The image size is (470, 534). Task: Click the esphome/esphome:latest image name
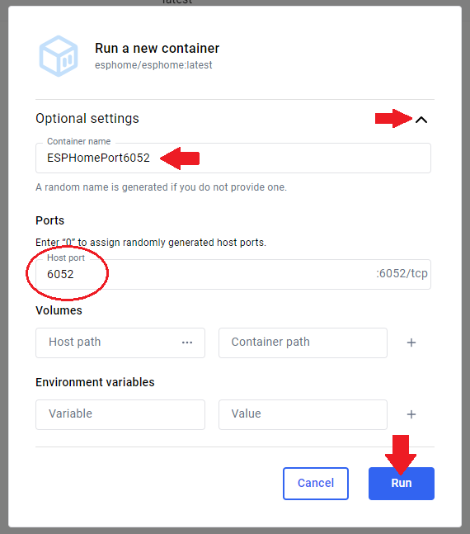point(153,65)
